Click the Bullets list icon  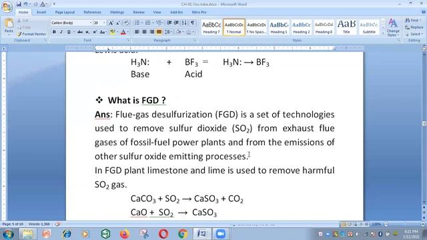[x=137, y=23]
